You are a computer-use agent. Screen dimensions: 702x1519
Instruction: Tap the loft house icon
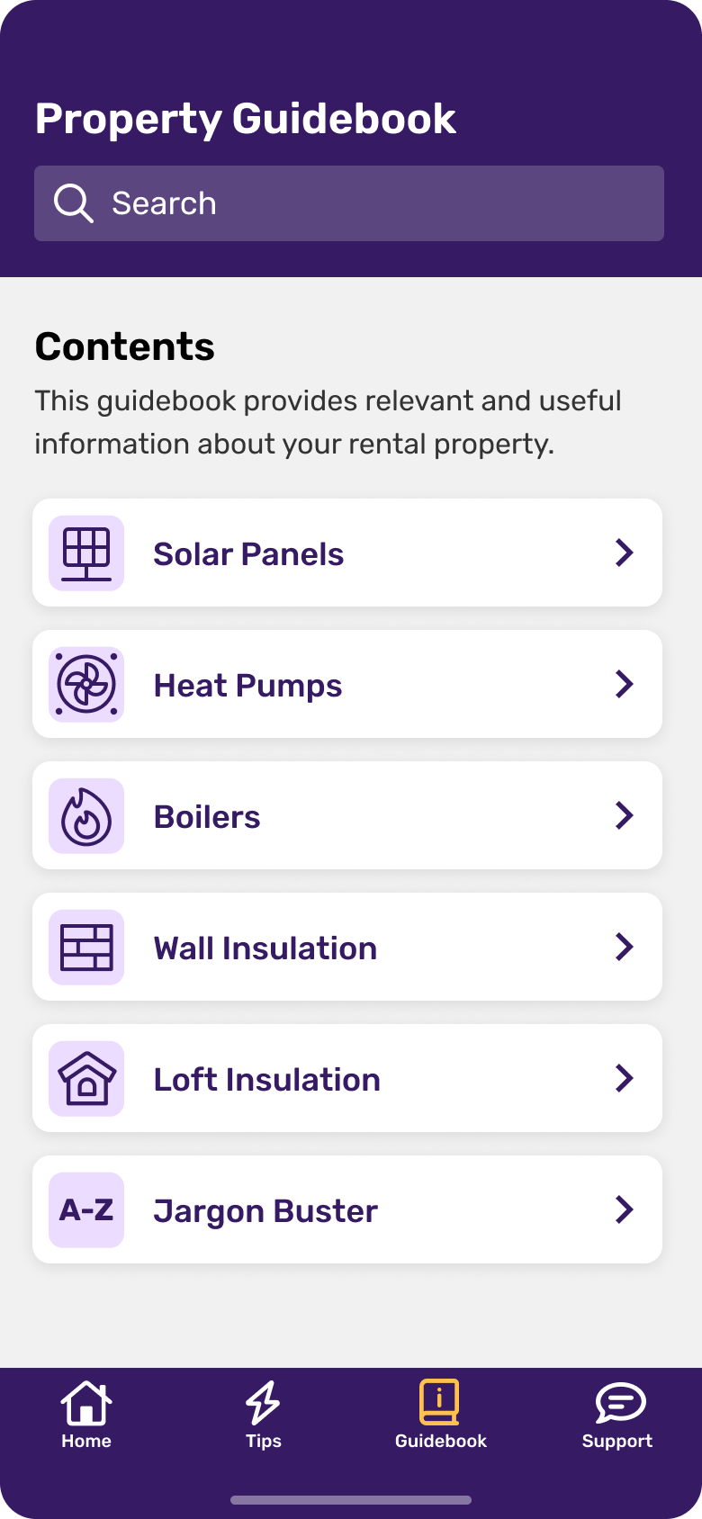(x=86, y=1079)
